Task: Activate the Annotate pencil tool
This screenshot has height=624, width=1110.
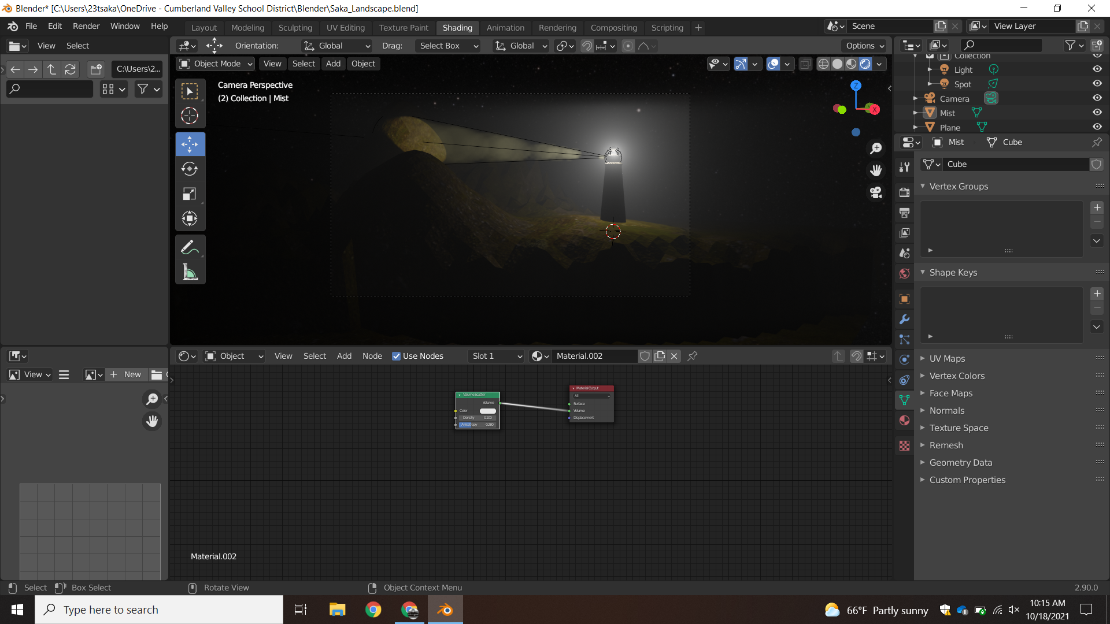Action: click(190, 247)
